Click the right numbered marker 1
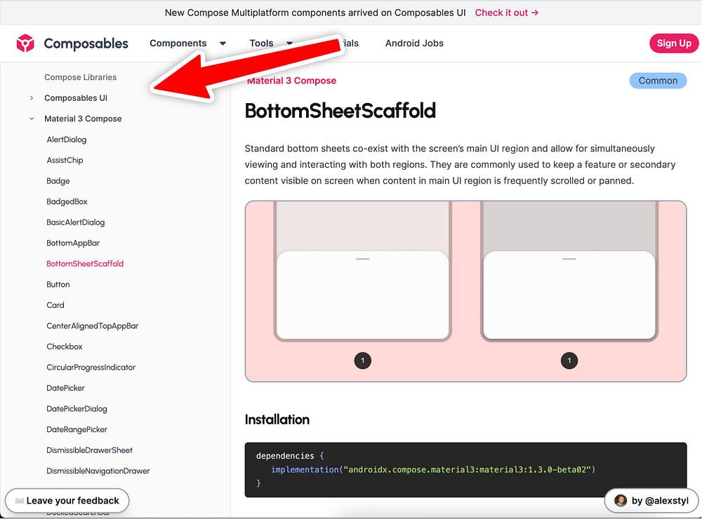The height and width of the screenshot is (519, 702). click(569, 360)
